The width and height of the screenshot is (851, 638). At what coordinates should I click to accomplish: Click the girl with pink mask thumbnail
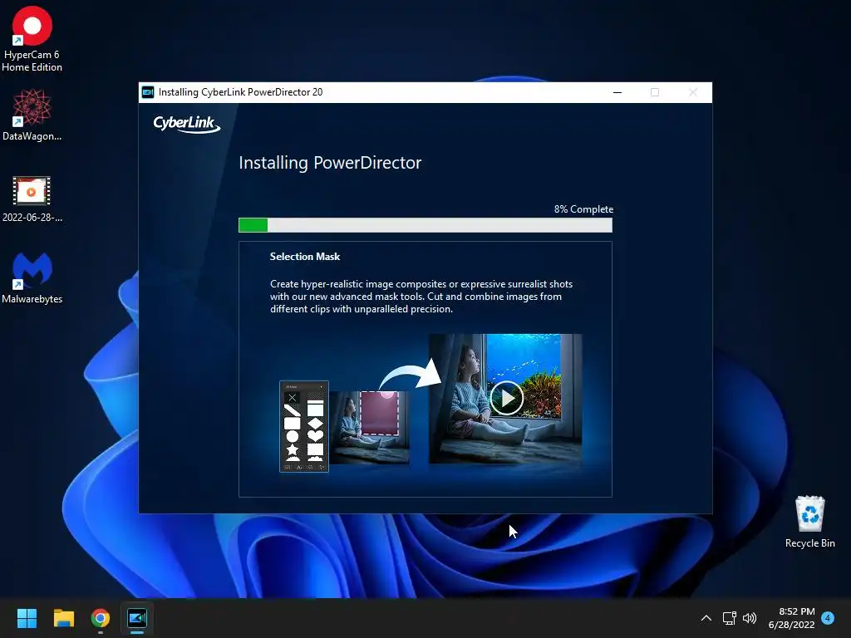pyautogui.click(x=370, y=428)
